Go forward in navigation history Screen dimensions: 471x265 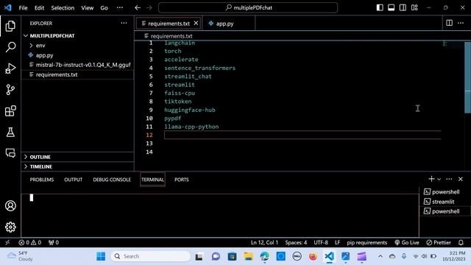[149, 8]
